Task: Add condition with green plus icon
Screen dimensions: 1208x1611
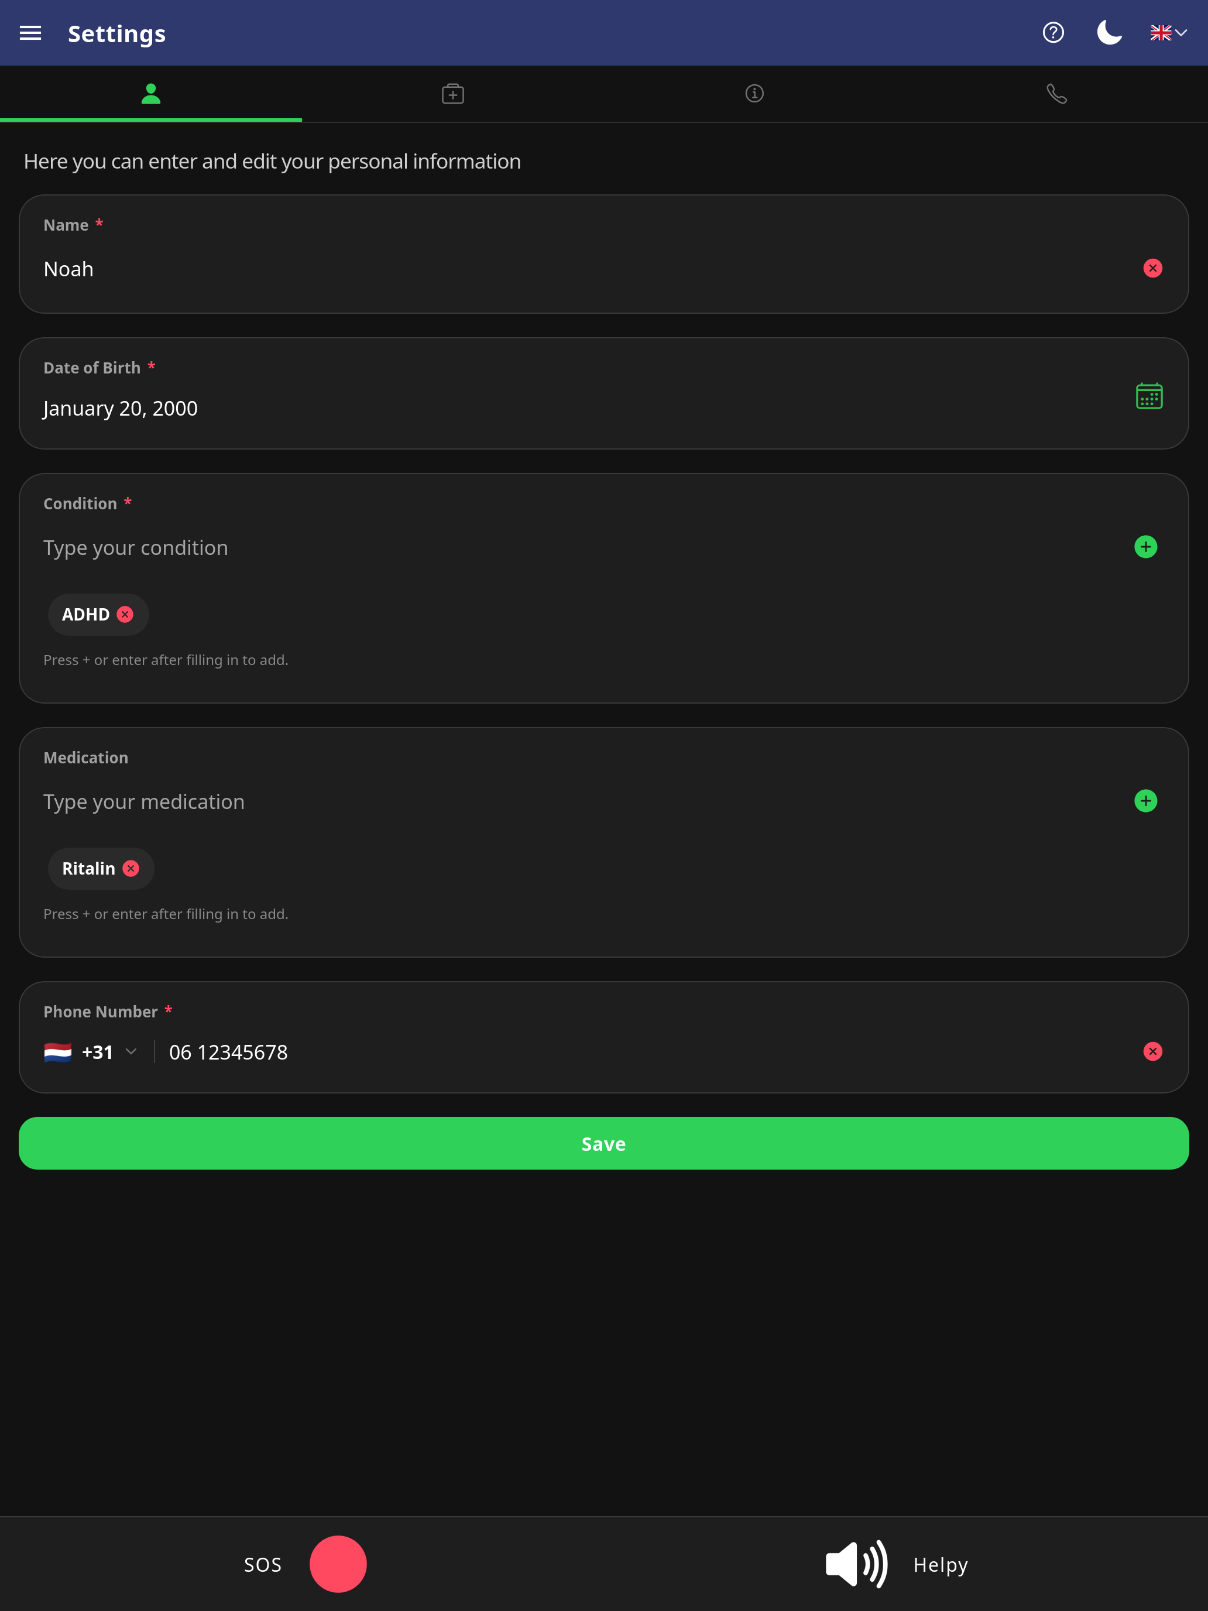Action: (1145, 547)
